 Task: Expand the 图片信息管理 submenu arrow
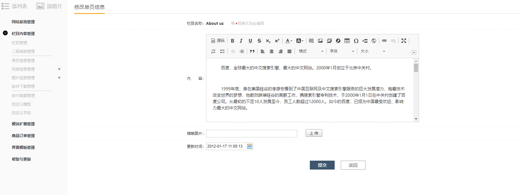click(x=59, y=78)
